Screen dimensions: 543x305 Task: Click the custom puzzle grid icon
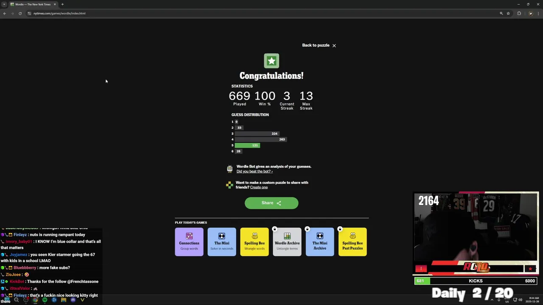(x=230, y=185)
